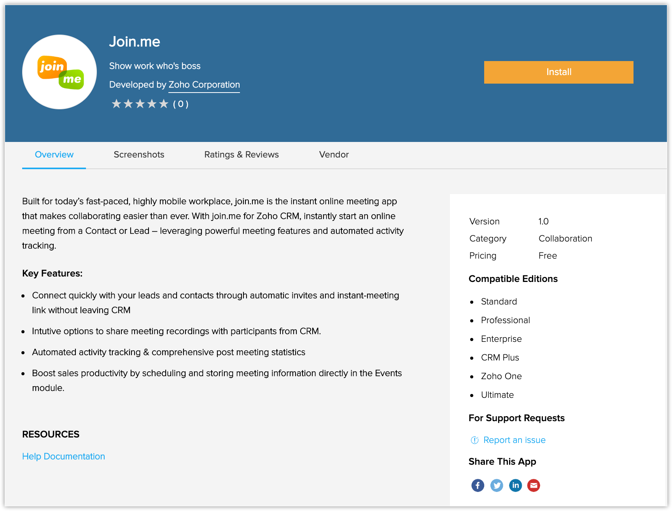Click the Professional edition entry

click(x=506, y=320)
